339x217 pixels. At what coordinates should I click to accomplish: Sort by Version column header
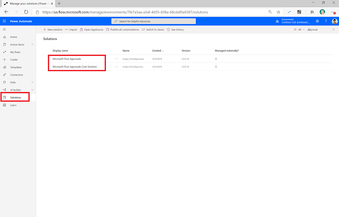[186, 50]
